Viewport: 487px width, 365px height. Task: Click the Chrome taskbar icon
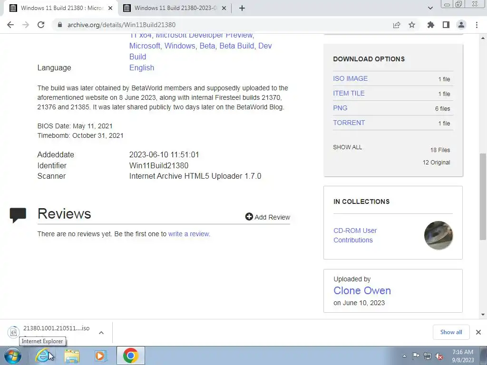130,355
